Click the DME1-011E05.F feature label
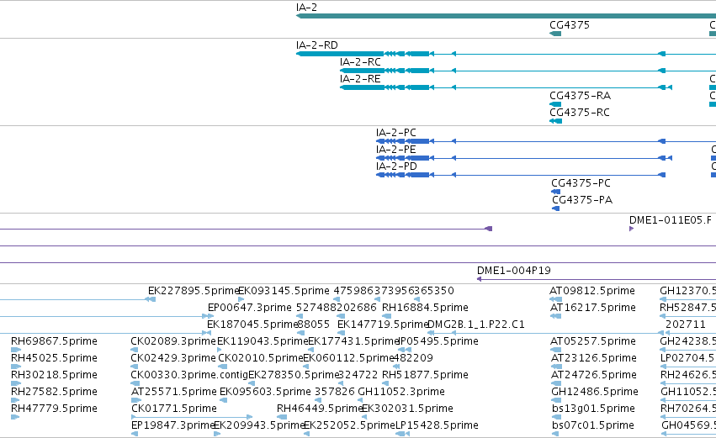716x438 pixels. coord(671,220)
